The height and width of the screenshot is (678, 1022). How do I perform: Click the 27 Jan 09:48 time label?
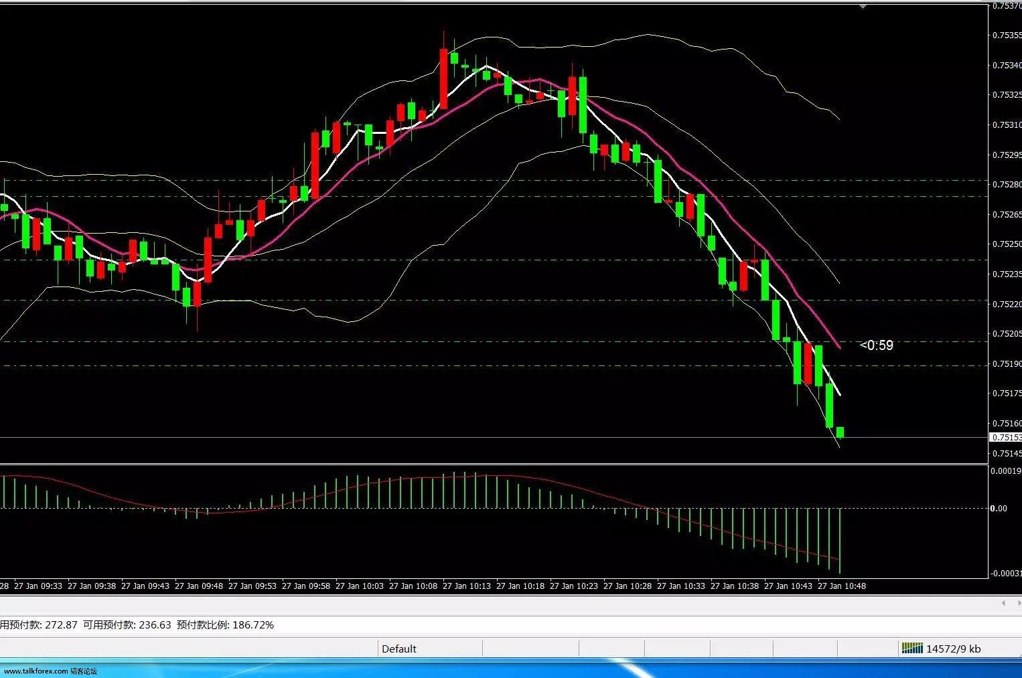pyautogui.click(x=199, y=586)
